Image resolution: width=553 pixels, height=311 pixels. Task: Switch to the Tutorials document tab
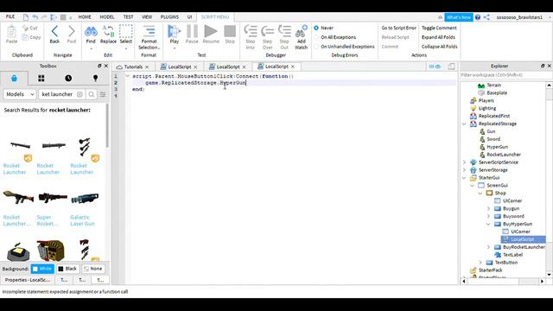click(133, 67)
